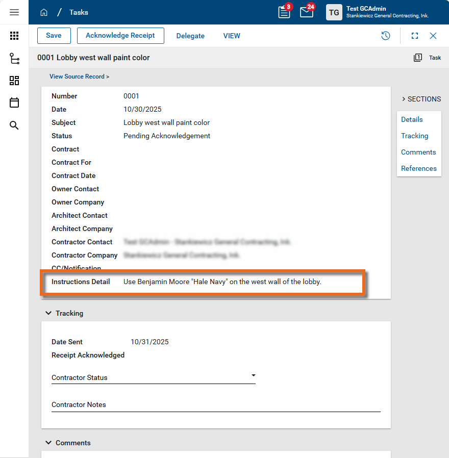The height and width of the screenshot is (458, 449).
Task: Open tasks notifications with 3 badge
Action: pyautogui.click(x=284, y=12)
